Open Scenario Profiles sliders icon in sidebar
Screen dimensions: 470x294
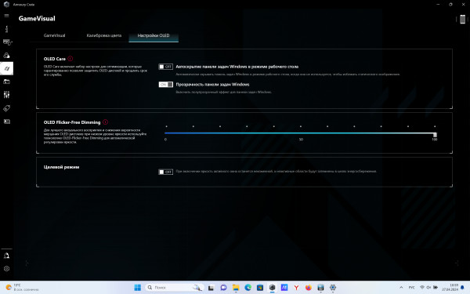[x=6, y=95]
